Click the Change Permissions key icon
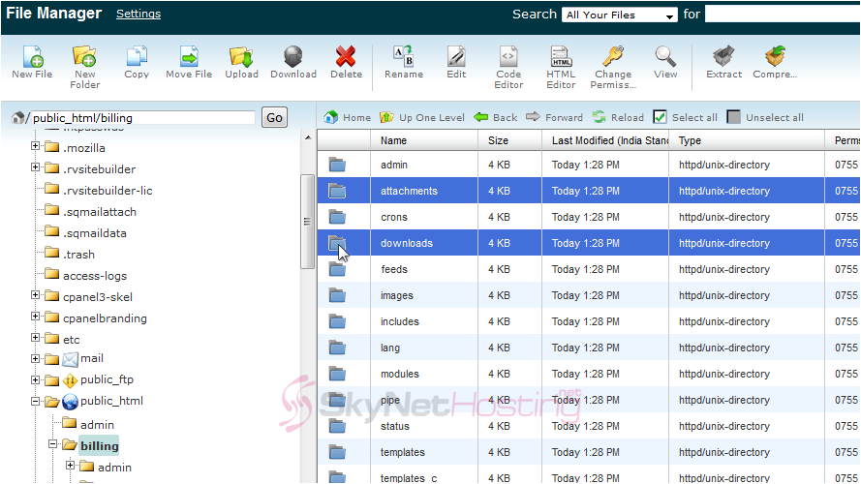The image size is (861, 484). [x=613, y=56]
